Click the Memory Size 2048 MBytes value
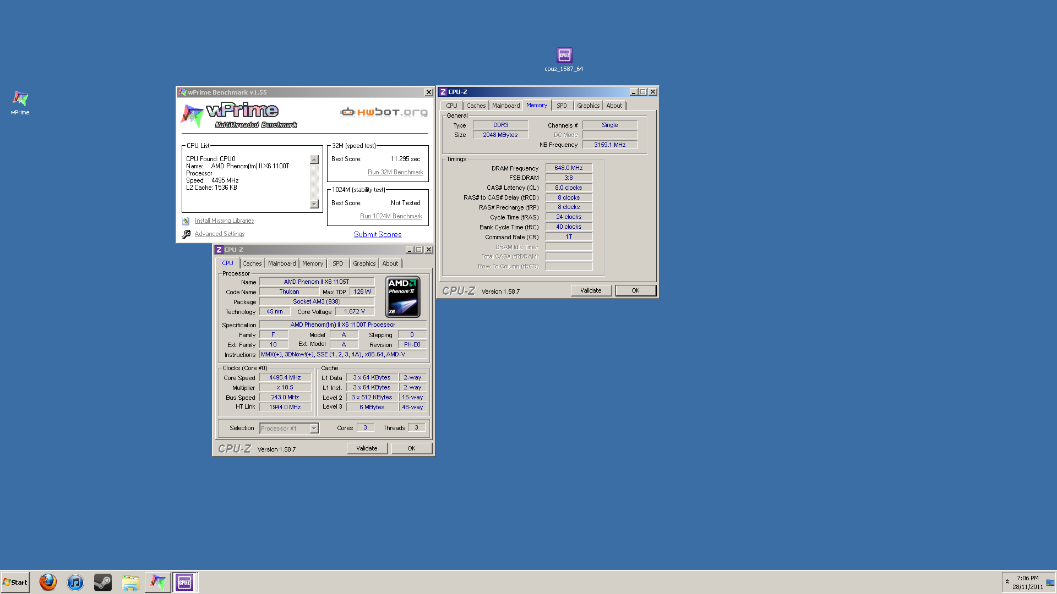Screen dimensions: 1057x594 pos(500,135)
